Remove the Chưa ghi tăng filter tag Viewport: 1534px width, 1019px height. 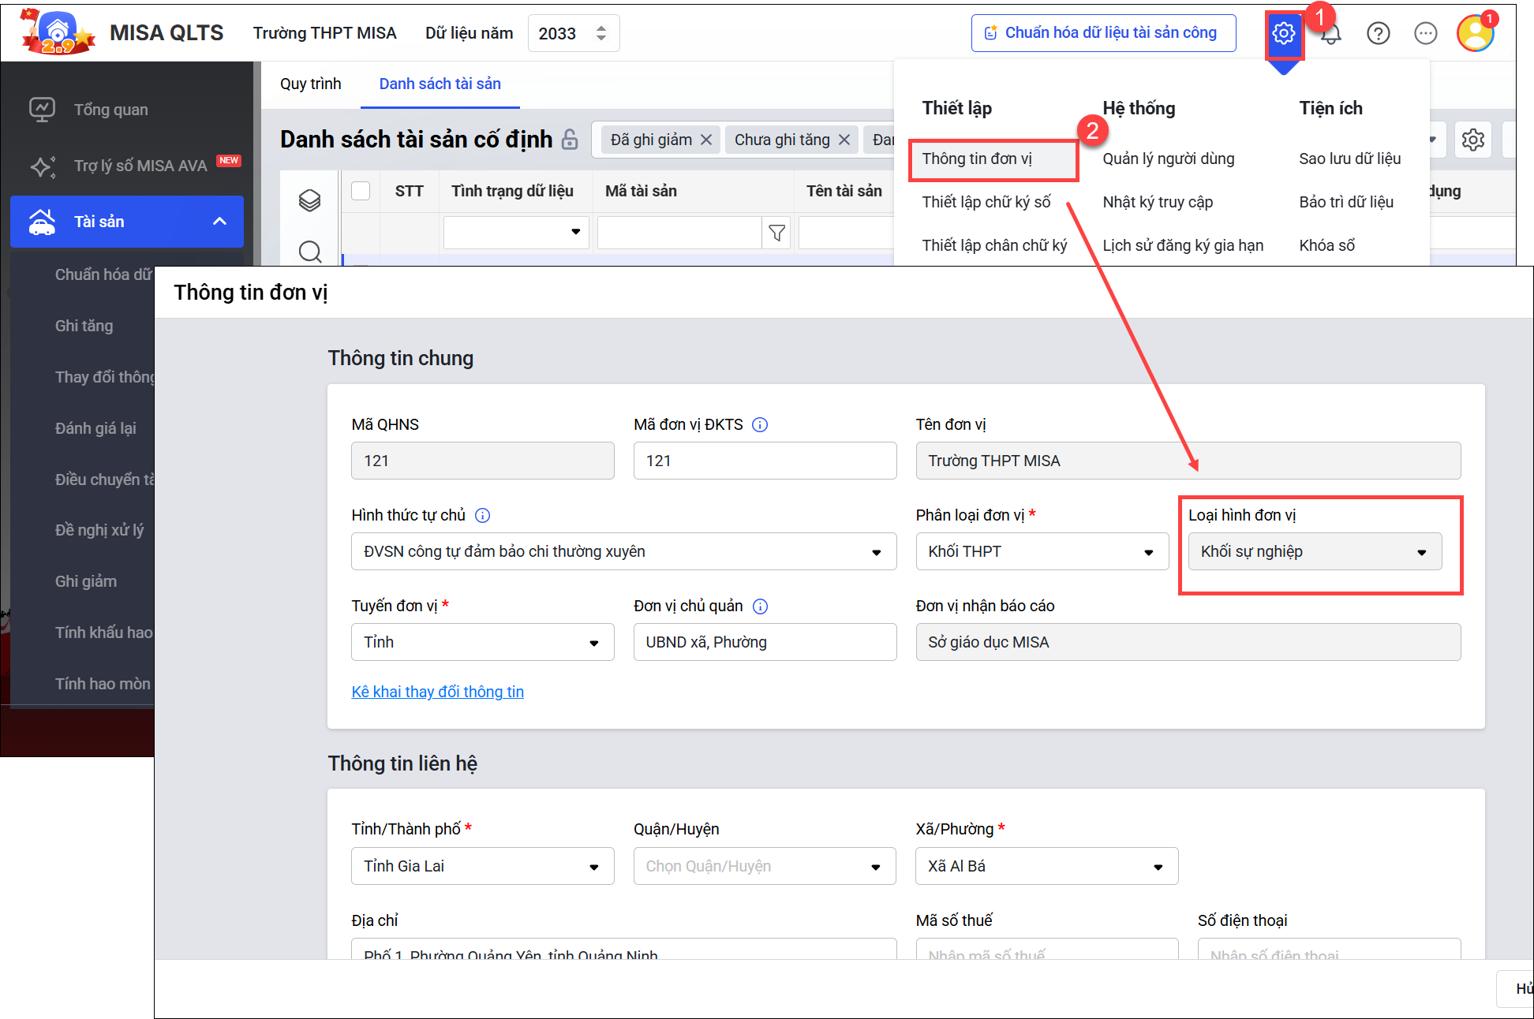tap(844, 140)
